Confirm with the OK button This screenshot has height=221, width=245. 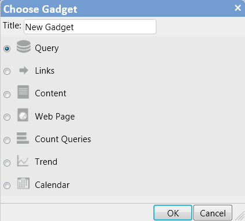(x=173, y=213)
